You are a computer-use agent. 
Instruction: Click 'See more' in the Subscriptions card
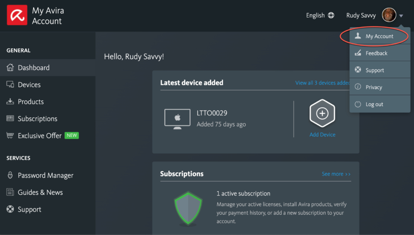(335, 174)
